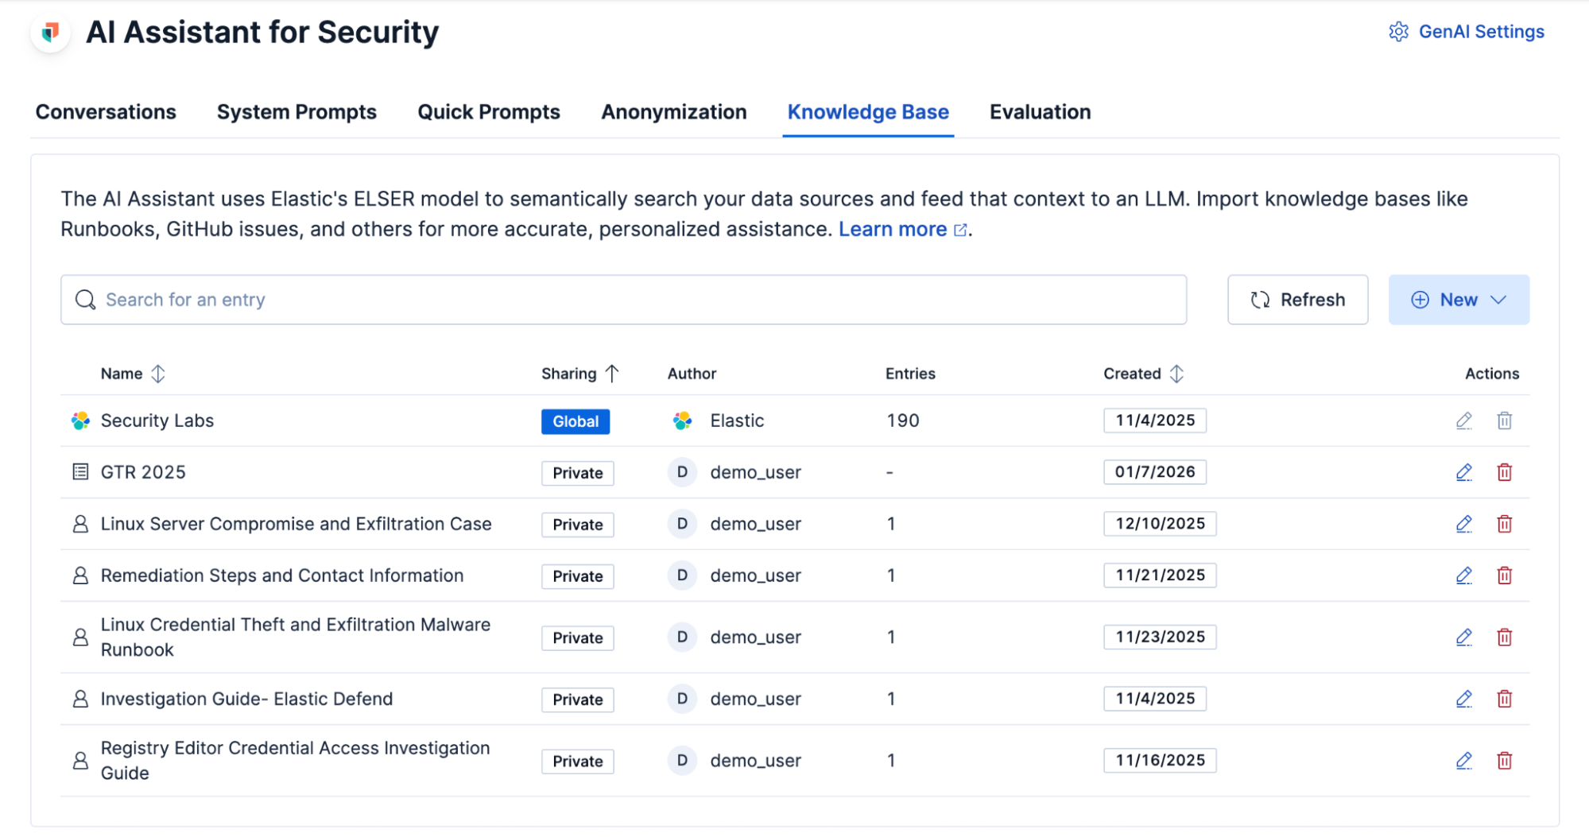The image size is (1589, 837).
Task: Sort table by Name column
Action: (x=133, y=374)
